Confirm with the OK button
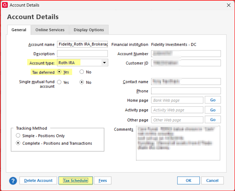 (188, 180)
